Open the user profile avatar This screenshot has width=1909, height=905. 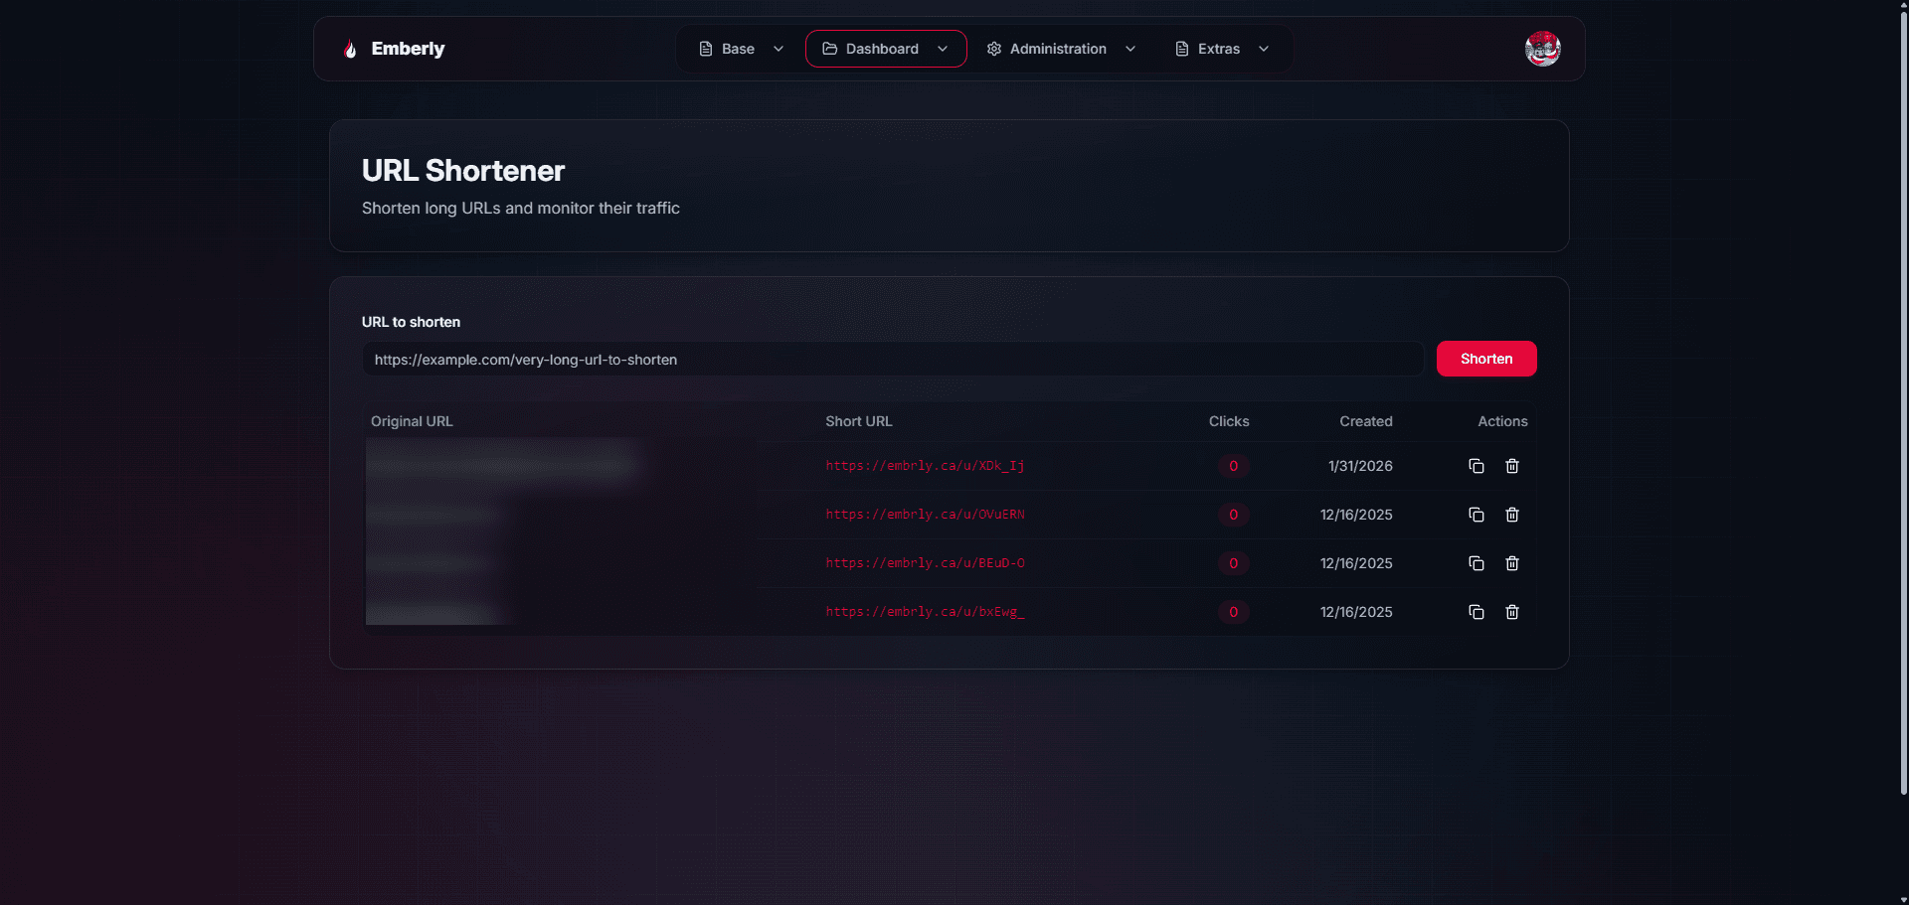1542,49
